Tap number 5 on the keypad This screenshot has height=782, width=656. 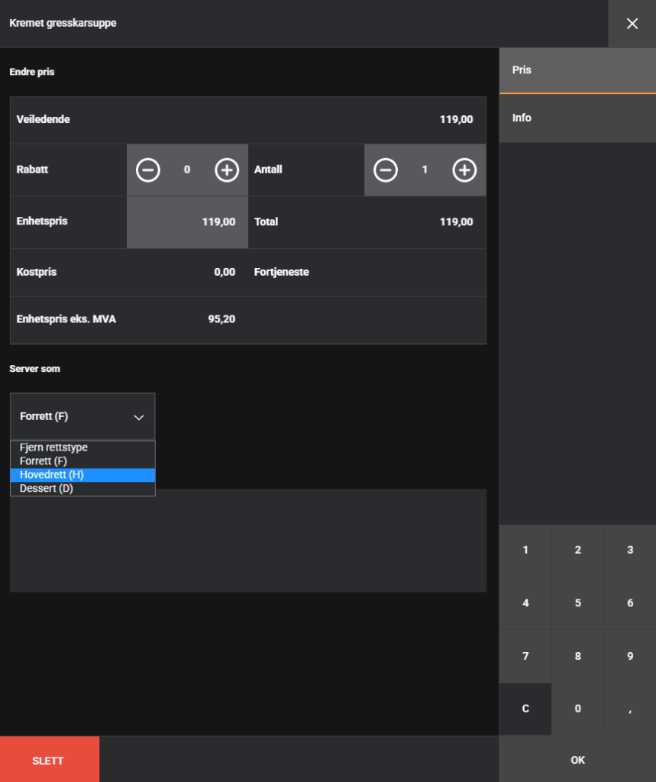577,603
